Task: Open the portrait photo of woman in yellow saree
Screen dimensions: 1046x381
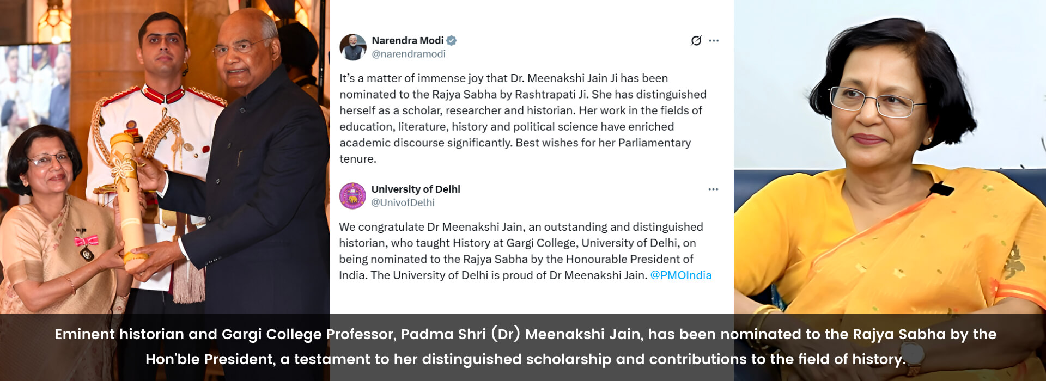Action: pyautogui.click(x=890, y=157)
